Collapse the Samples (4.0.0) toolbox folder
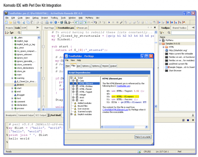Viewport: 198px width, 157px height. tap(160, 44)
